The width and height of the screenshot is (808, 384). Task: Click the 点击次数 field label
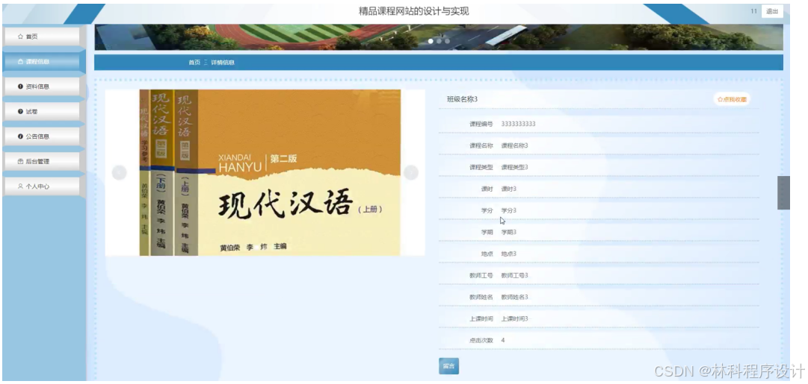[x=481, y=340]
